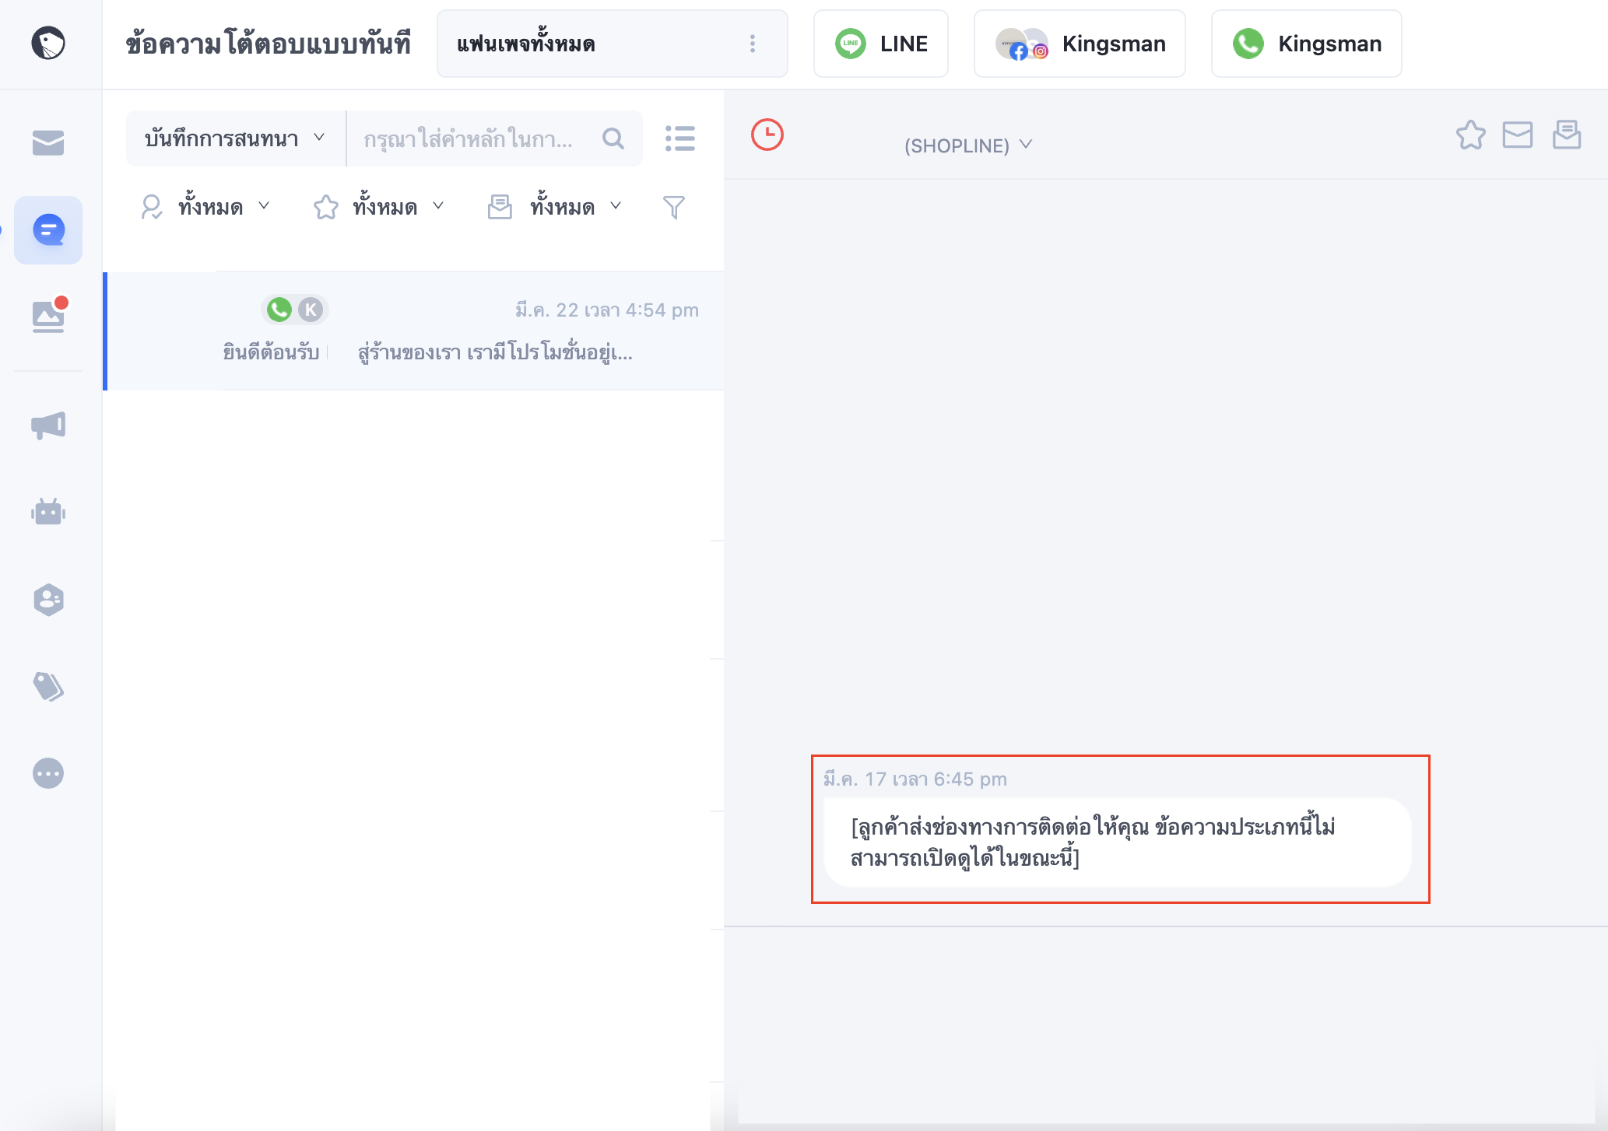The image size is (1608, 1131).
Task: Open the conversation dated มี.ค. 22 4:54 pm
Action: 414,331
